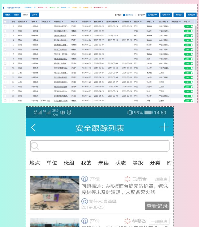Tap the battery icon in phone status bar
The width and height of the screenshot is (199, 227).
coord(148,113)
